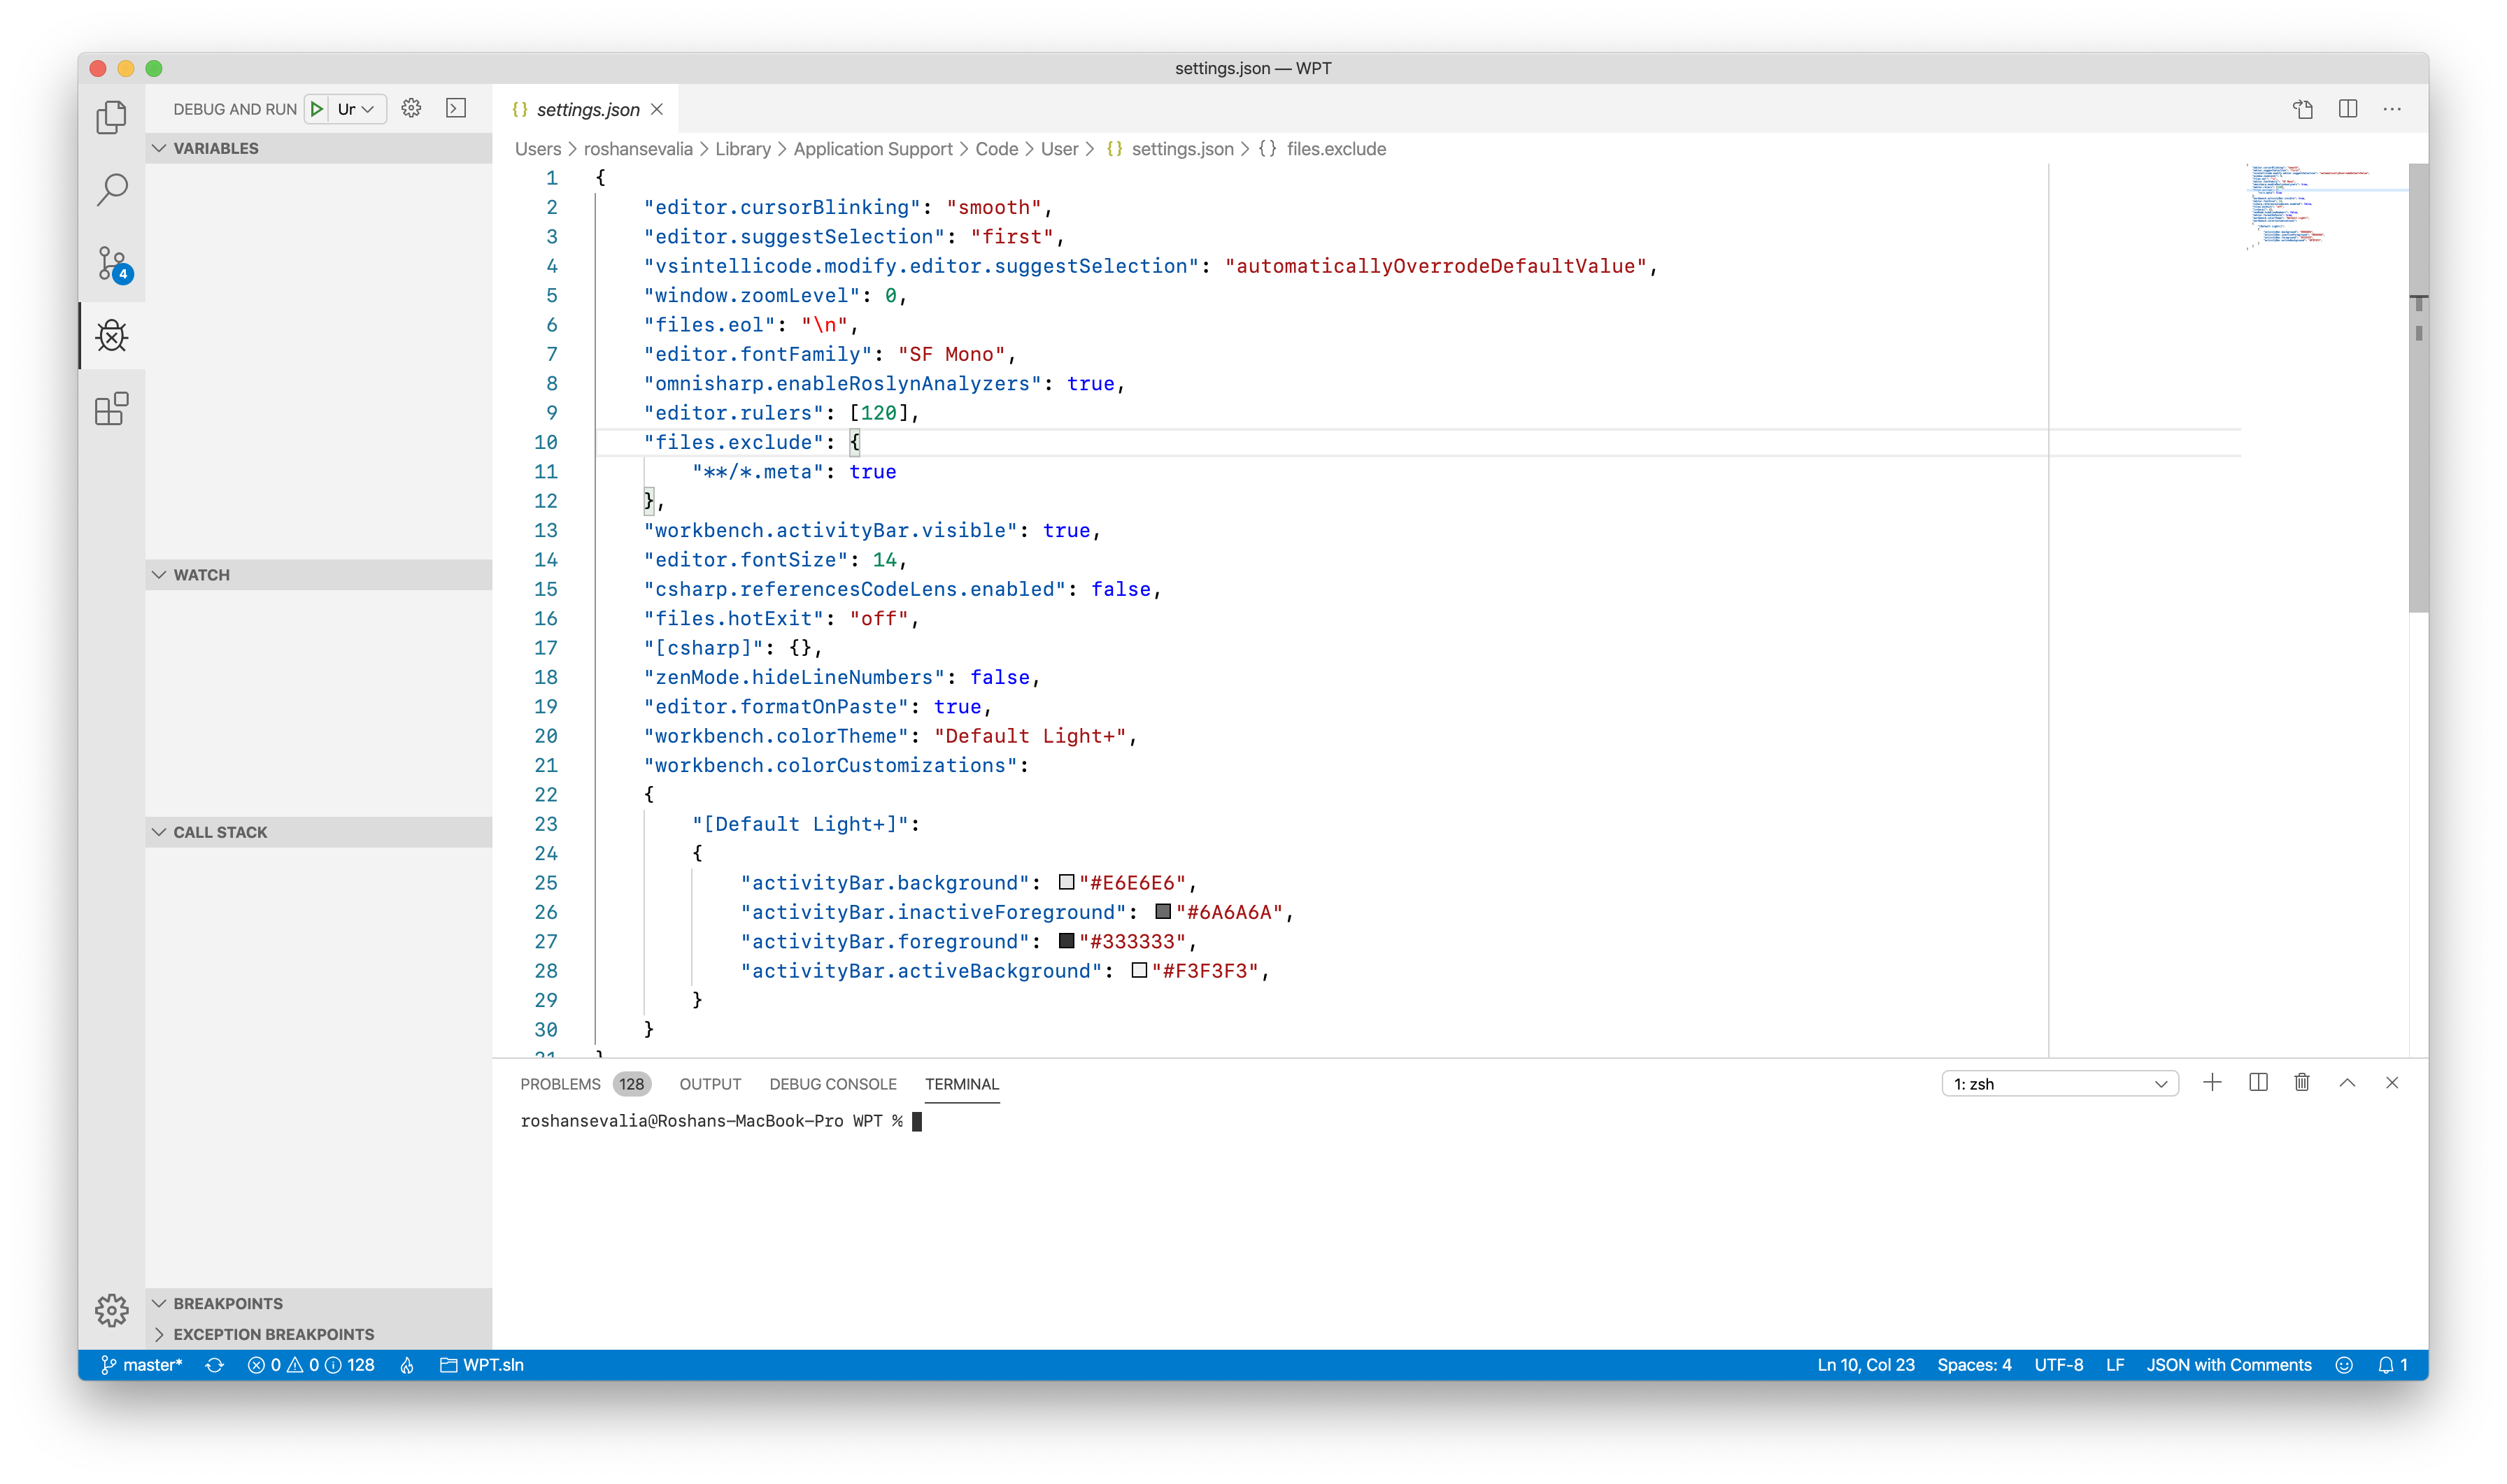Viewport: 2507px width, 1484px height.
Task: Maximize panel size with the chevron up
Action: click(x=2346, y=1083)
